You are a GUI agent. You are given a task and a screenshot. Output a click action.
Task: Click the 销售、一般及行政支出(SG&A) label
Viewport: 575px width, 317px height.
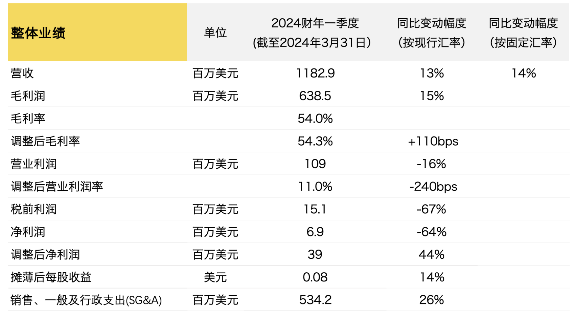86,300
